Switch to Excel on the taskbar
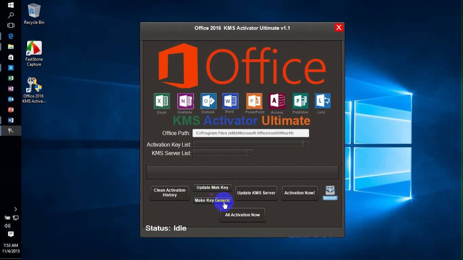 click(x=10, y=78)
